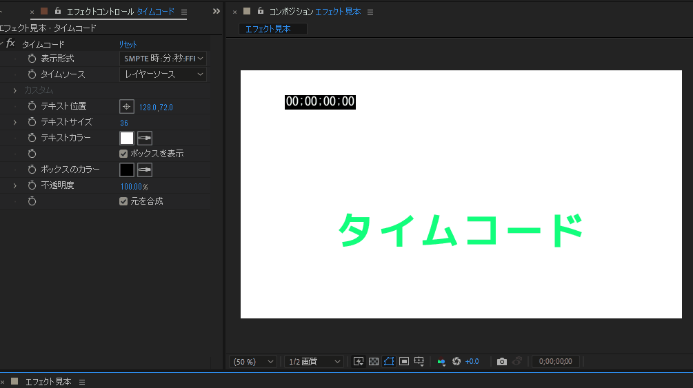Toggle stopwatch for 表示形式
The image size is (693, 388).
(32, 59)
